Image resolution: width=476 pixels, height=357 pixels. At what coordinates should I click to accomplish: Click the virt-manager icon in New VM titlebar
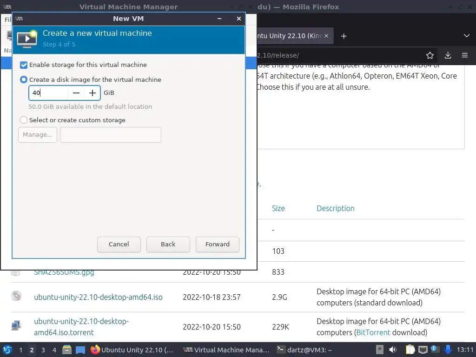coord(19,19)
